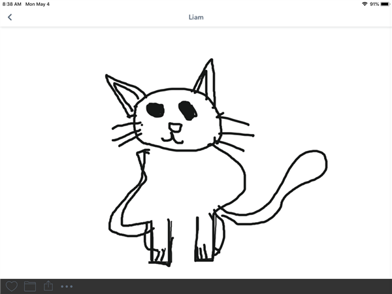The image size is (392, 294).
Task: Tap the Mon May 4 date
Action: (37, 5)
